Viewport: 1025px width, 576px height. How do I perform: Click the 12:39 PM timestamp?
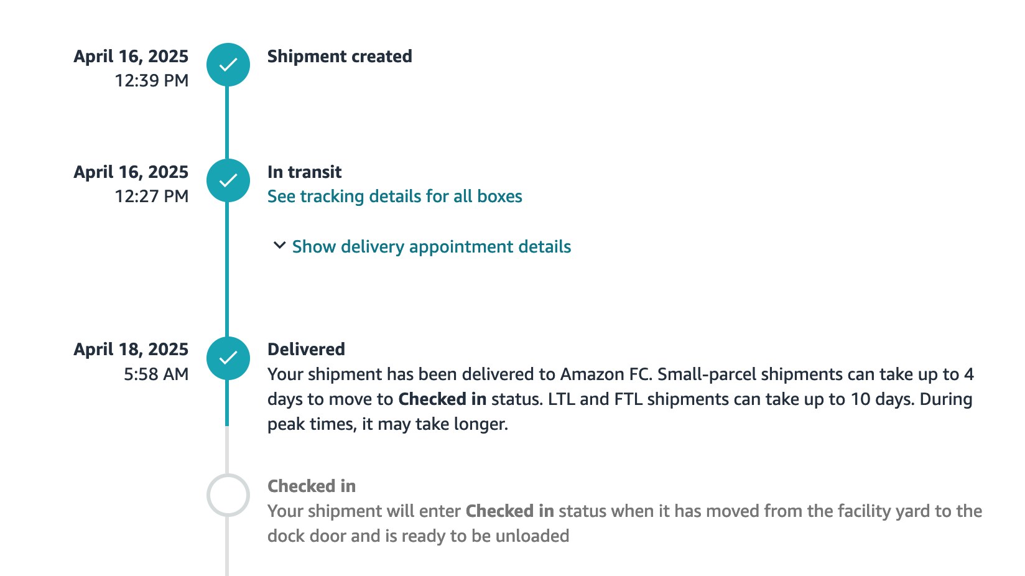coord(152,81)
